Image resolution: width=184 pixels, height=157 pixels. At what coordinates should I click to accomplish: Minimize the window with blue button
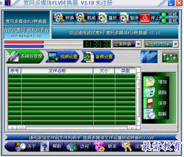coord(171,3)
